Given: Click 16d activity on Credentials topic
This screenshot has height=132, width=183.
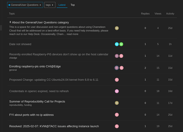Looking at the screenshot, I should [170, 91].
